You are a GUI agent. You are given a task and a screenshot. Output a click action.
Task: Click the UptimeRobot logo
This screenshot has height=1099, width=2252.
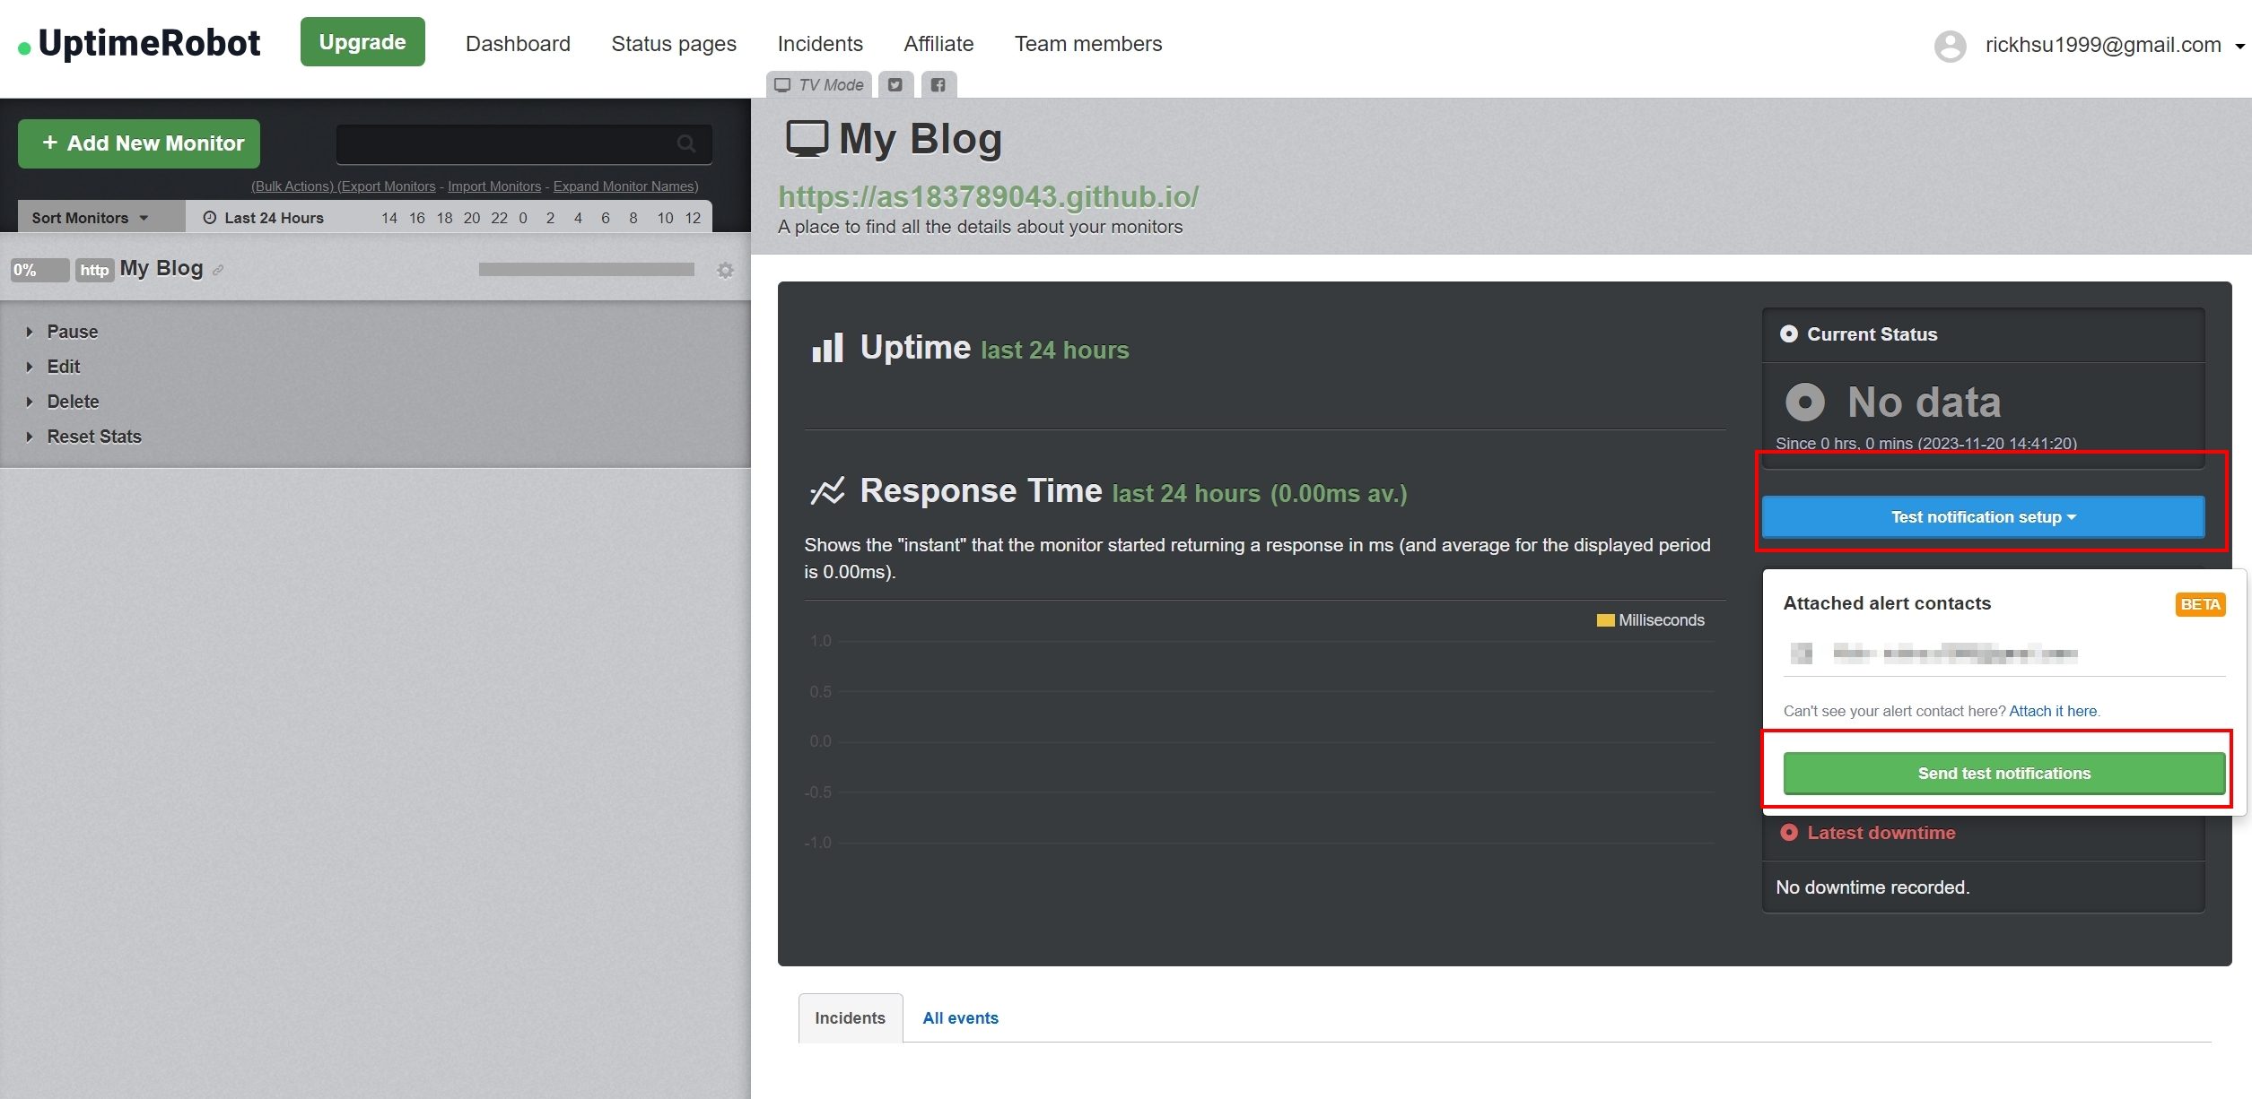pos(139,43)
